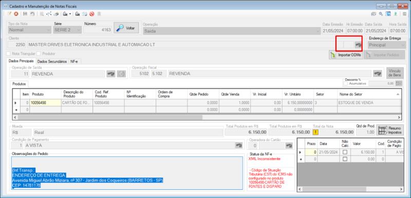Screen dimensions: 411x198
Task: Click the envelope e-mail toolbar icon
Action: [x=85, y=14]
